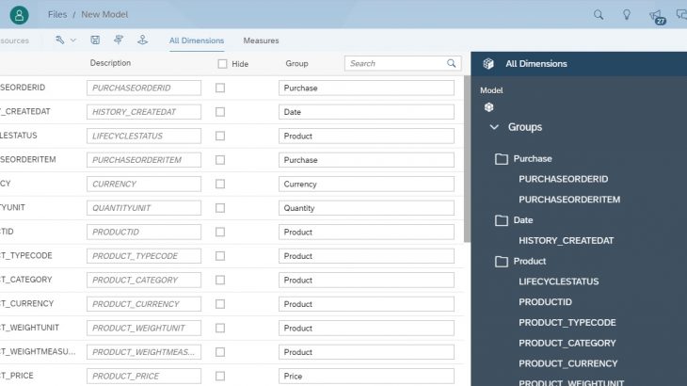Select HISTORY_CREATEDAT in Groups tree
This screenshot has width=687, height=386.
[x=567, y=240]
